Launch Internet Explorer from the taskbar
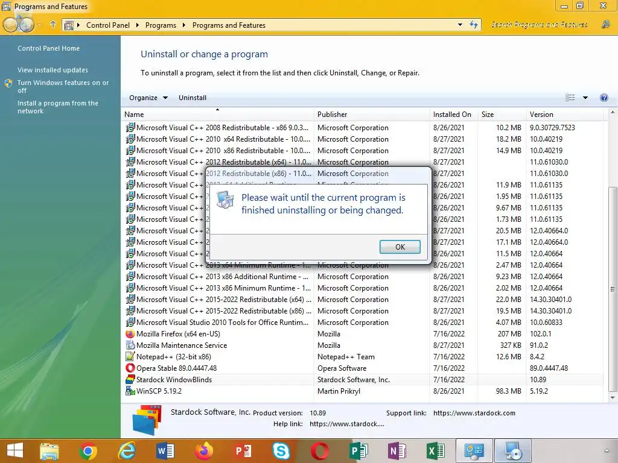Image resolution: width=618 pixels, height=463 pixels. click(127, 451)
